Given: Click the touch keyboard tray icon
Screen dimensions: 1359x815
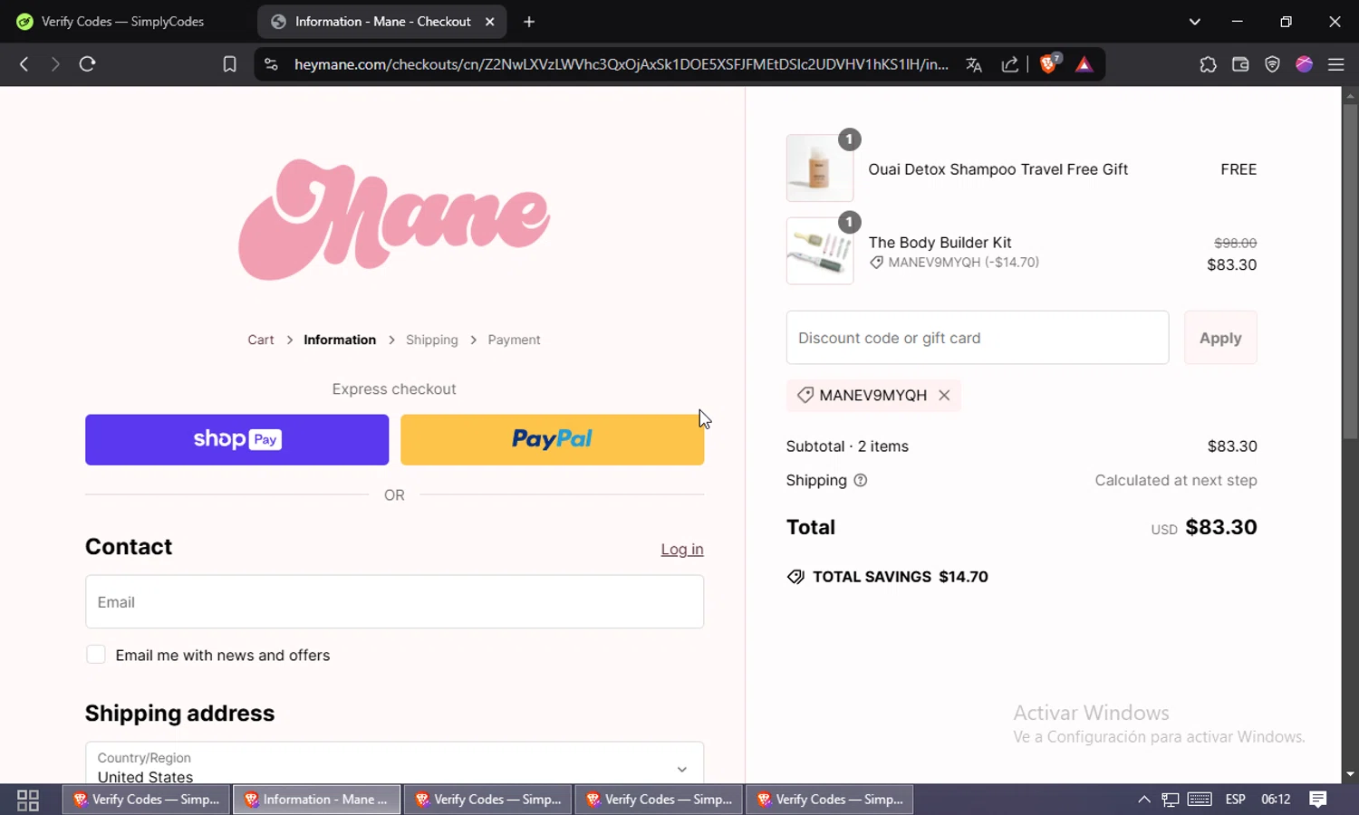Looking at the screenshot, I should (x=1200, y=800).
